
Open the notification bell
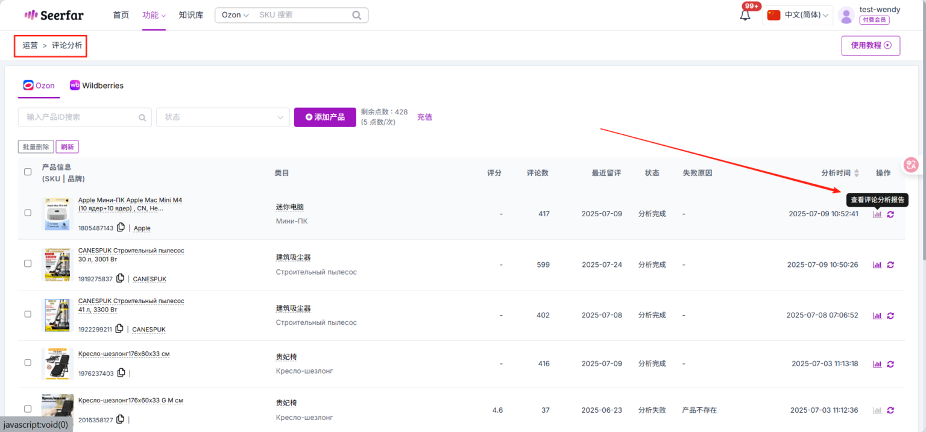(x=745, y=15)
